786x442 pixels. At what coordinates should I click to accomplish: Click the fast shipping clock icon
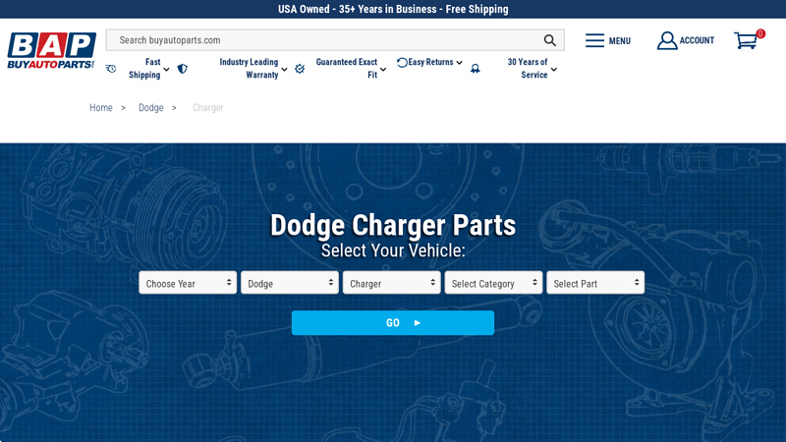tap(111, 69)
